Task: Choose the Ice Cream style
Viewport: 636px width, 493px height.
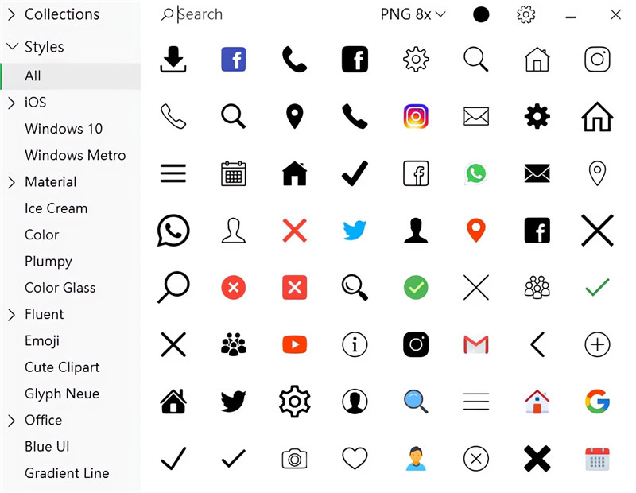Action: (x=56, y=208)
